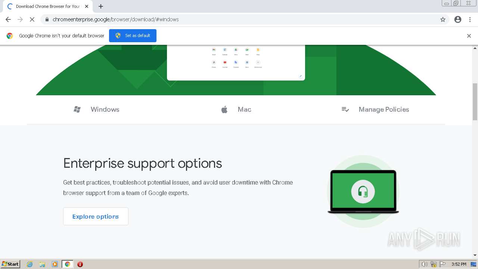Click the network tray icon
The height and width of the screenshot is (269, 478).
tap(434, 264)
